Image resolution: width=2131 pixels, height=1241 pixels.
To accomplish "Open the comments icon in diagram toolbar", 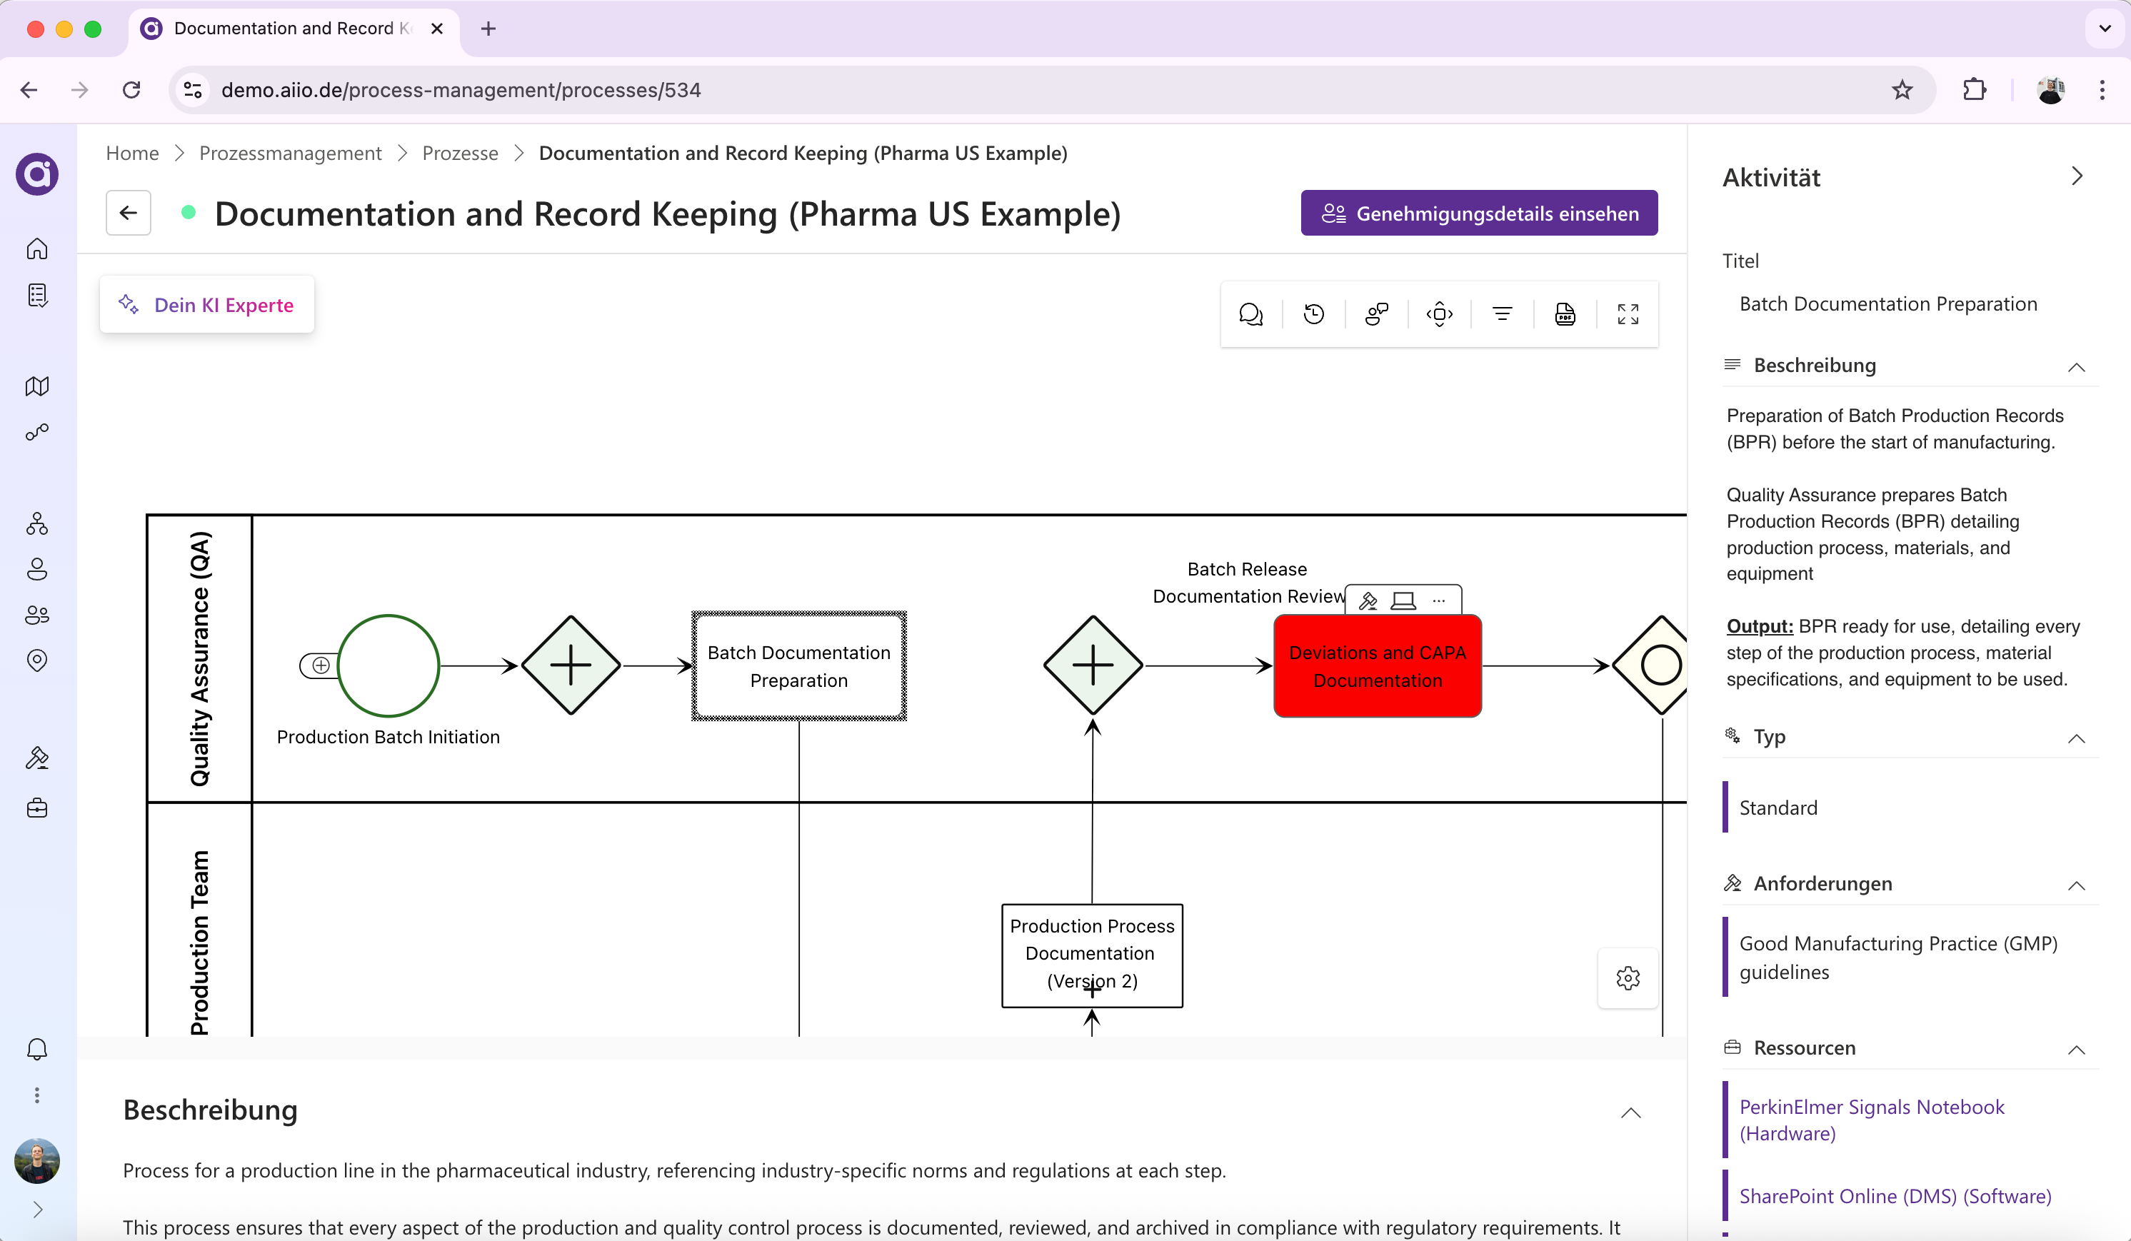I will pyautogui.click(x=1250, y=314).
